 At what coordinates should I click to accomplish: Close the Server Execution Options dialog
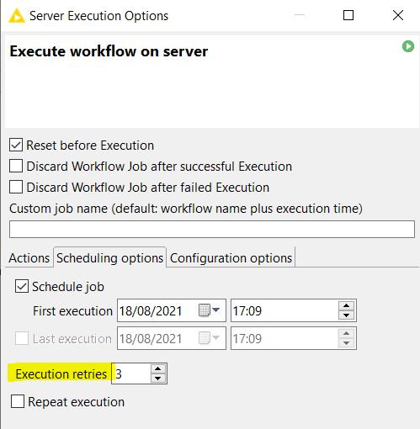pos(398,15)
